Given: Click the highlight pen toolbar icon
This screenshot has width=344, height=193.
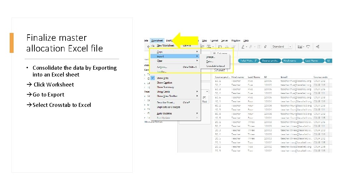Looking at the screenshot, I should 243,46.
